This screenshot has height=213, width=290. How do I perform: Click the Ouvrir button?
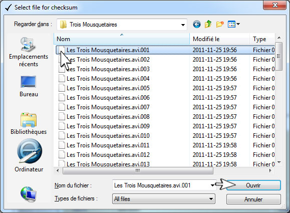(253, 185)
